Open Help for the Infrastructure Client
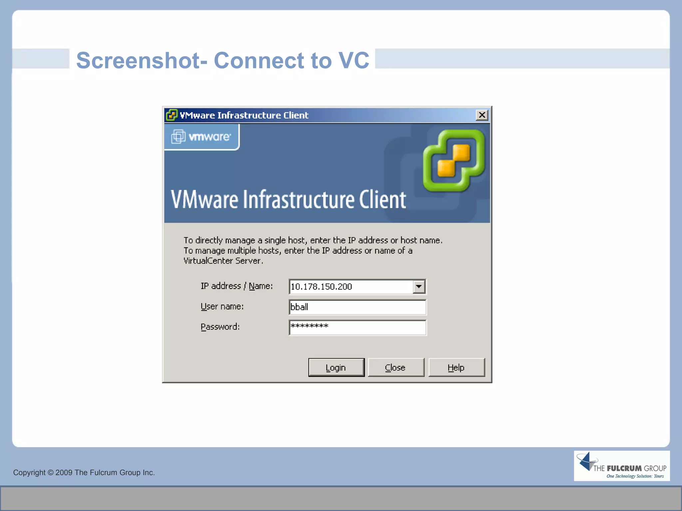Viewport: 682px width, 511px height. click(x=457, y=367)
